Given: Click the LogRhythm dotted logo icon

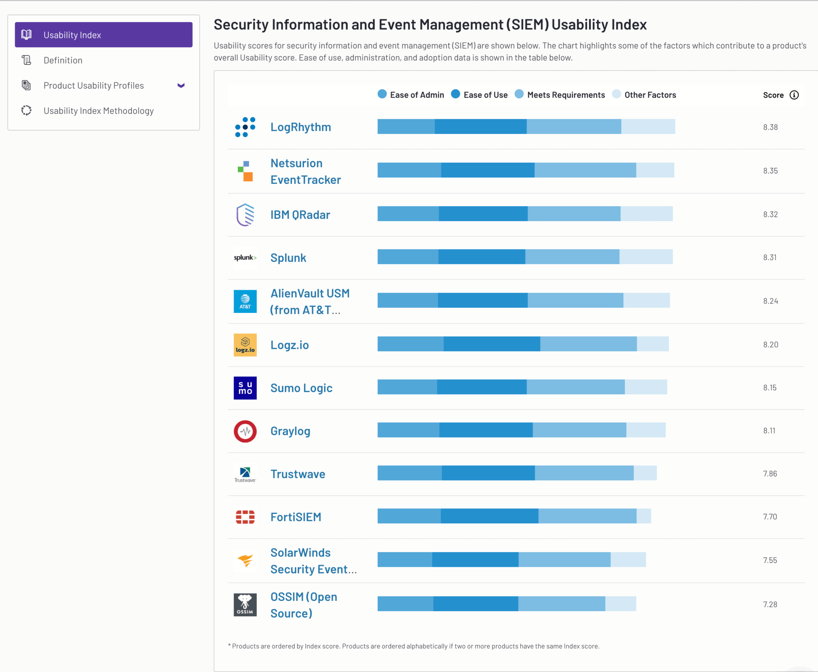Looking at the screenshot, I should click(x=245, y=127).
